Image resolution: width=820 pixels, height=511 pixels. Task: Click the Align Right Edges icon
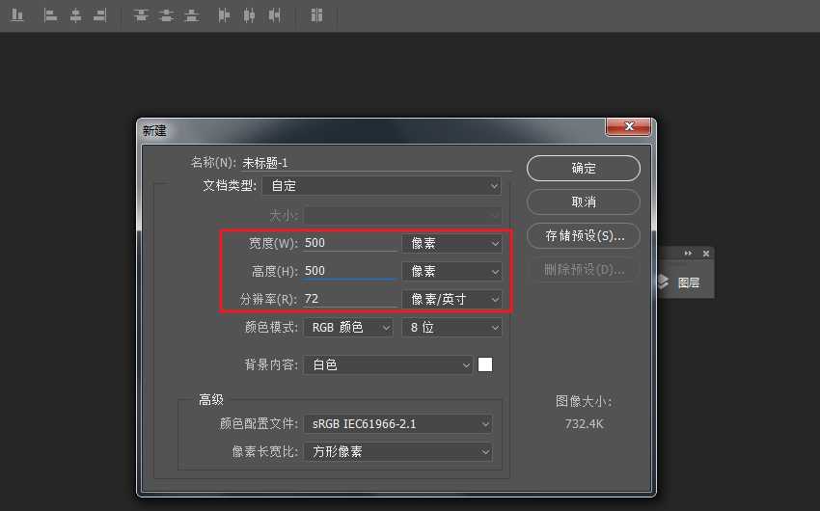(x=98, y=15)
